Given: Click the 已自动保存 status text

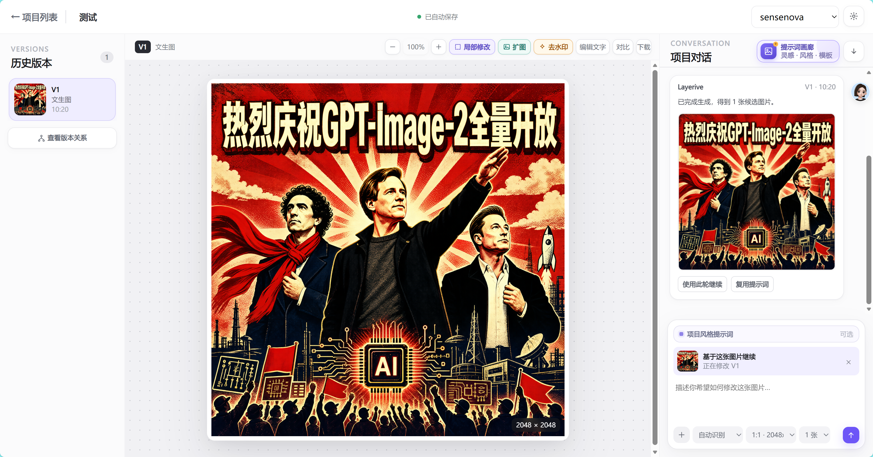Looking at the screenshot, I should [441, 17].
